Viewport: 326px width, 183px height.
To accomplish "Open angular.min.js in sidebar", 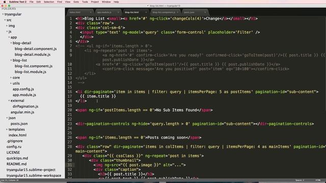I will (x=22, y=112).
